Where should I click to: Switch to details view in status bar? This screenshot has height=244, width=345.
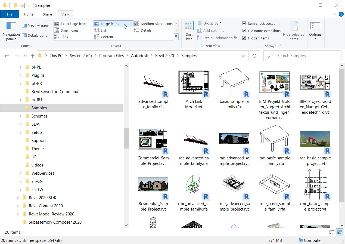click(332, 232)
